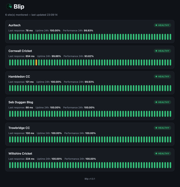
Task: Click the Blip v1.0.1 footer text
Action: [x=90, y=179]
